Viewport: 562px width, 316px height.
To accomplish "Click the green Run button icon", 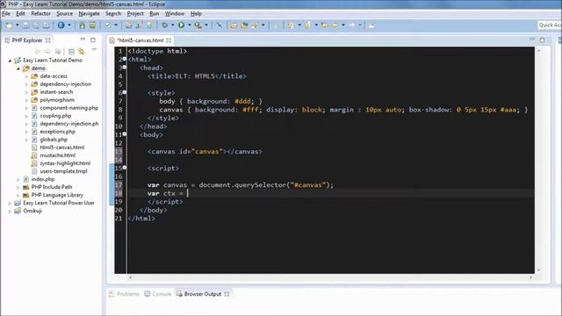I will (182, 25).
